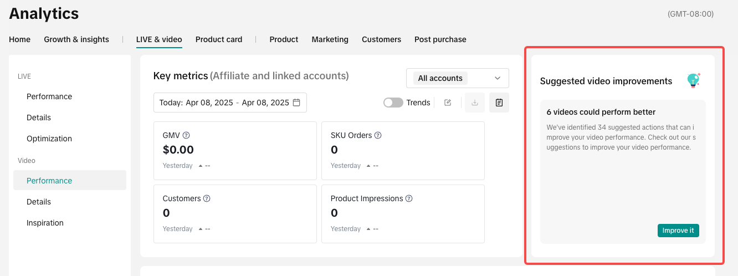
Task: Click the Product Impressions info icon
Action: [x=409, y=198]
